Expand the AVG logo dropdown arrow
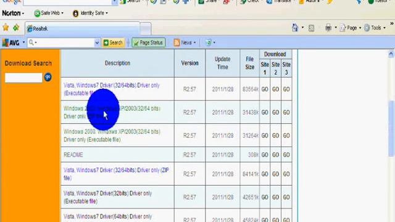395x222 pixels. click(x=23, y=43)
